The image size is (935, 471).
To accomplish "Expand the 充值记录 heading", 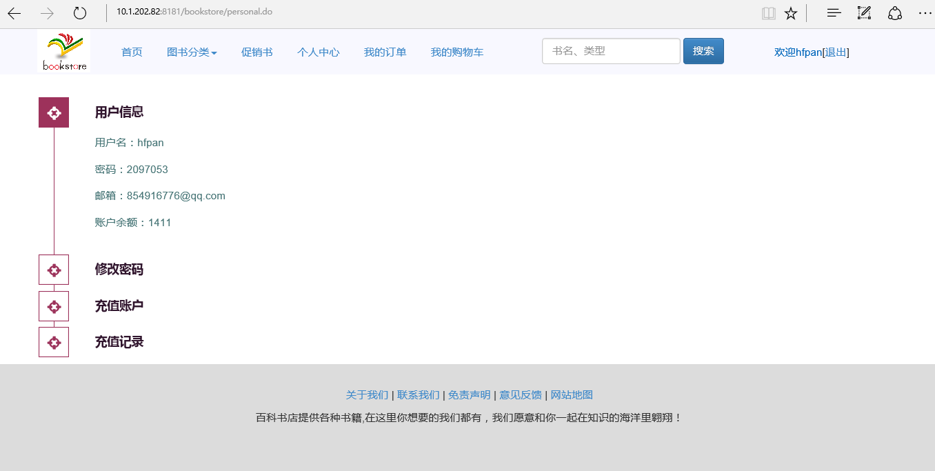I will point(119,342).
